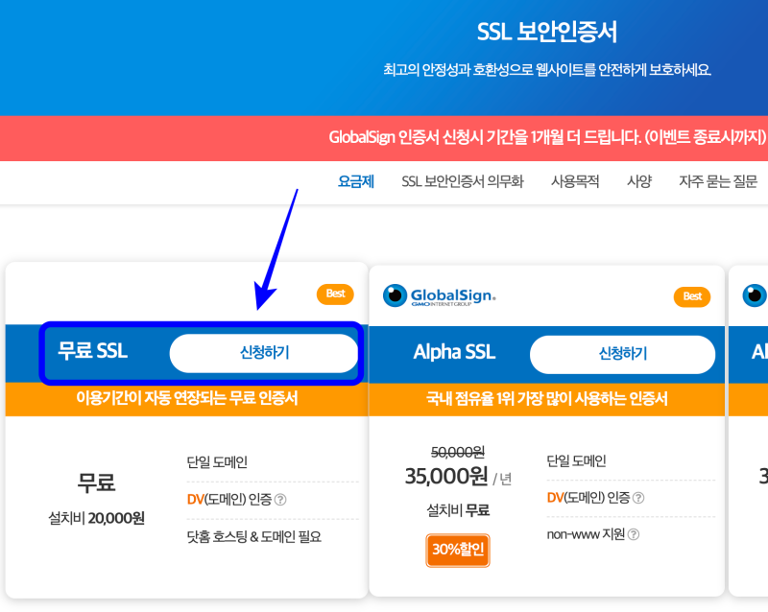
Task: Click 닷홈 호스팅 & 도메인 필요 text
Action: [x=253, y=537]
